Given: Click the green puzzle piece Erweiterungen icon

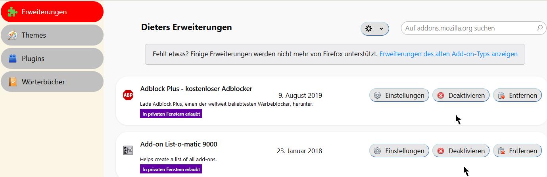Looking at the screenshot, I should tap(13, 12).
